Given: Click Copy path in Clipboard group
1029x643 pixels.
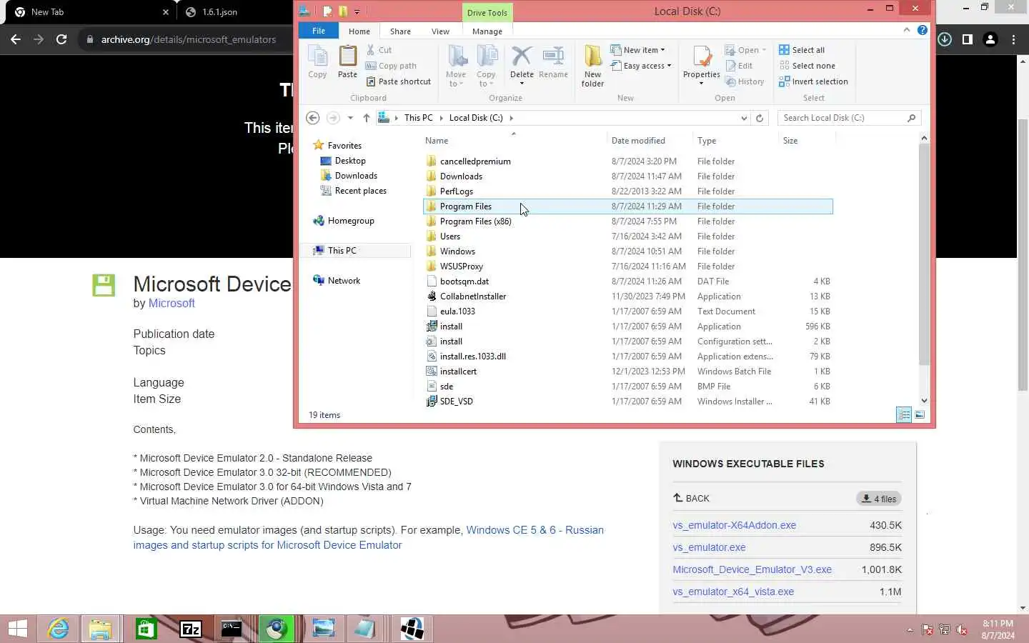Looking at the screenshot, I should coord(391,66).
